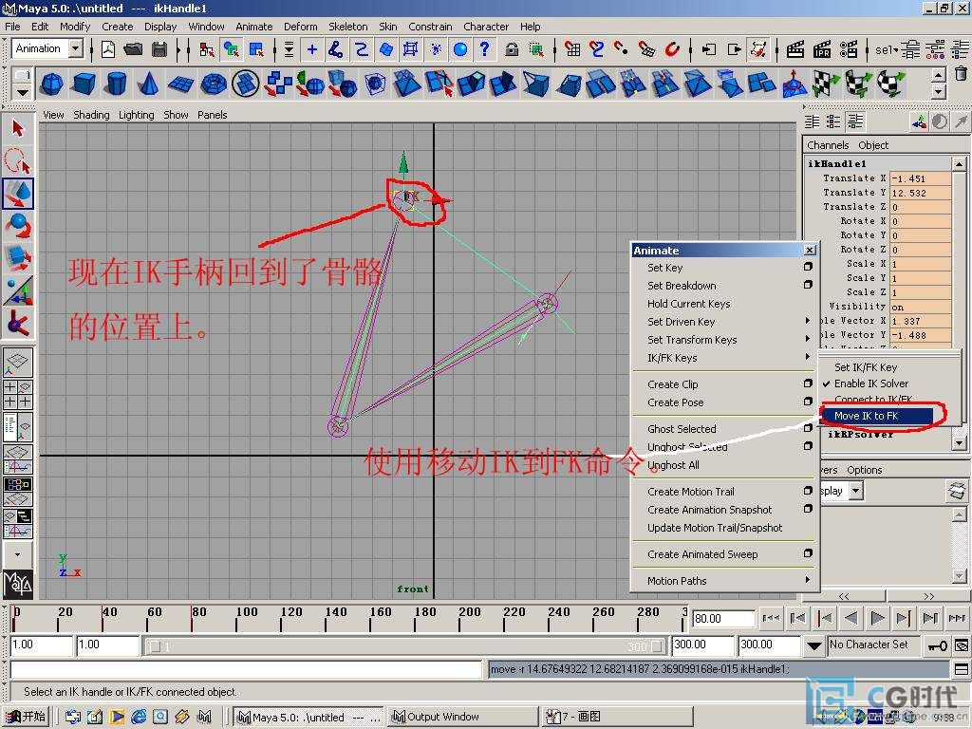
Task: Open the shelf trash can icon
Action: click(961, 74)
